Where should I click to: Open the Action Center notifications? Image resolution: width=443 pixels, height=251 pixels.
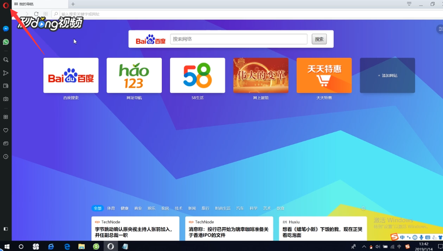point(440,247)
